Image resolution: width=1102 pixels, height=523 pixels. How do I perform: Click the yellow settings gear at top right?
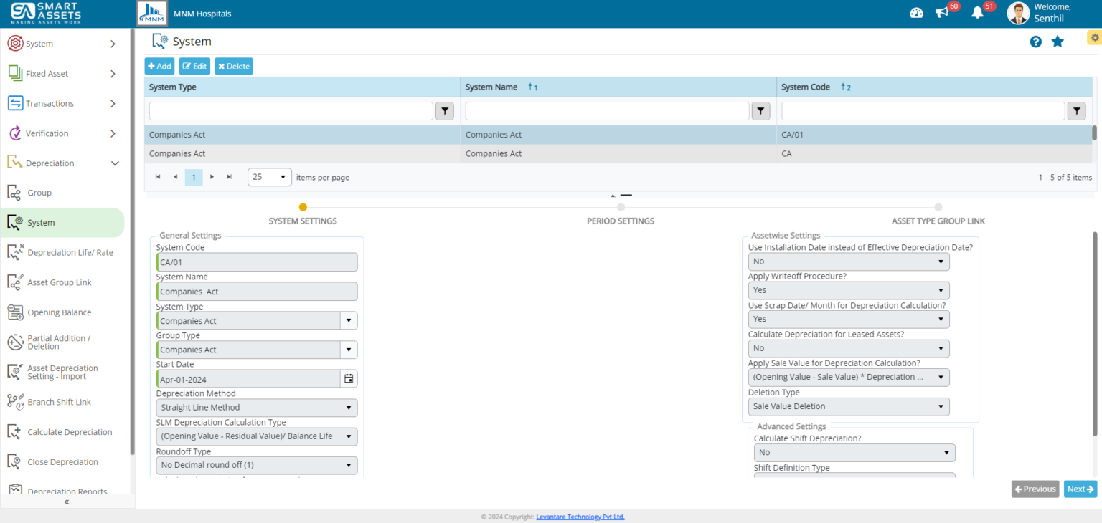(x=1094, y=38)
